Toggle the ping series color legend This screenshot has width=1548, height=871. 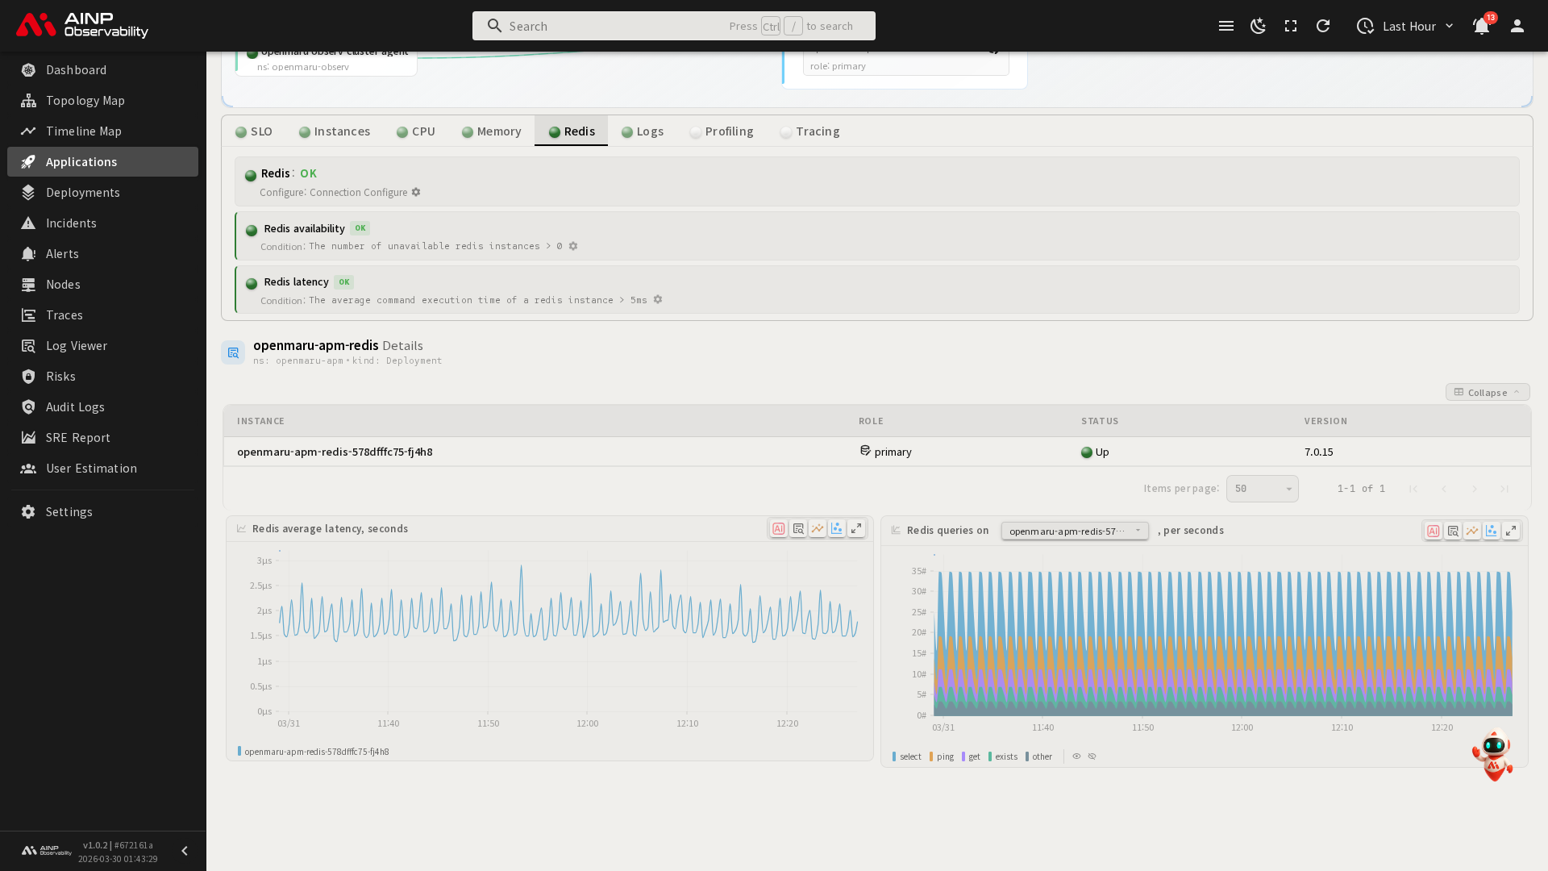(x=941, y=756)
